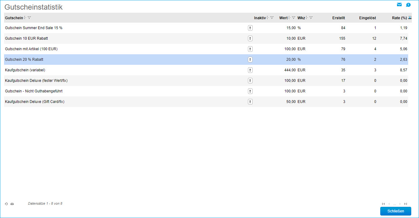
Task: Close the dialog with Schließen button
Action: [396, 211]
